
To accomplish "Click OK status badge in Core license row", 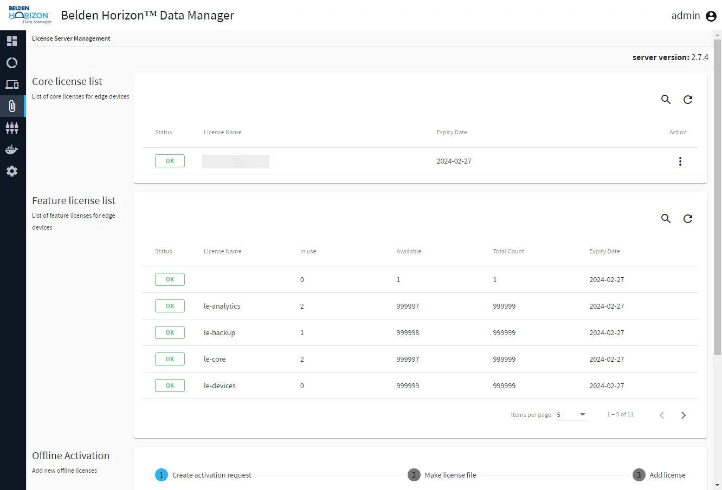I will (170, 161).
